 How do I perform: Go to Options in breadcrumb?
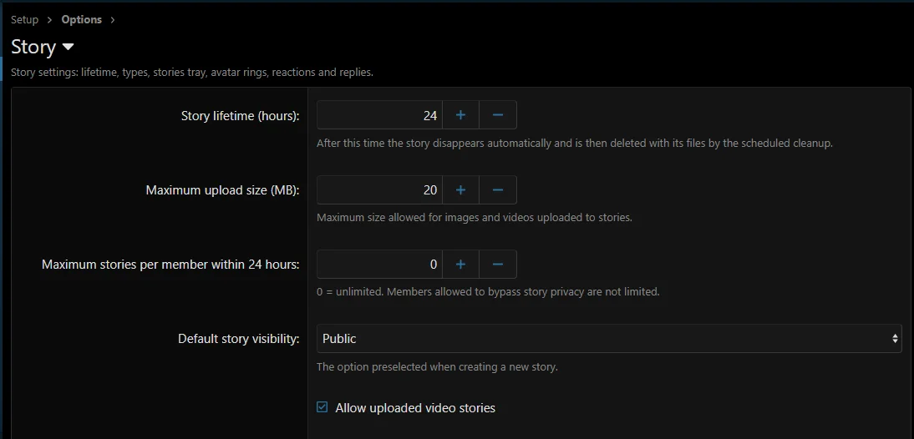[x=82, y=20]
